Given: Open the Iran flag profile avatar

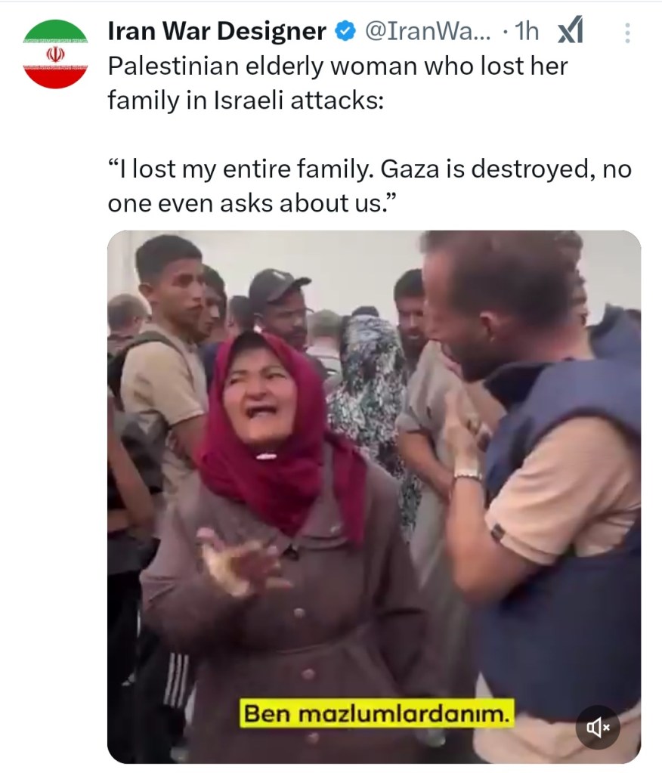Looking at the screenshot, I should [x=55, y=54].
